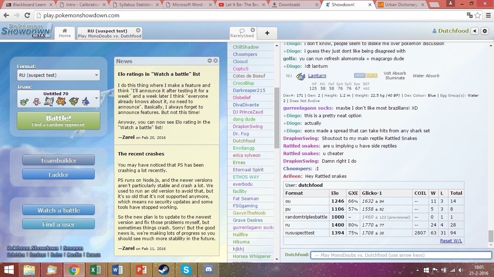Switch to the Home tab

pyautogui.click(x=65, y=33)
